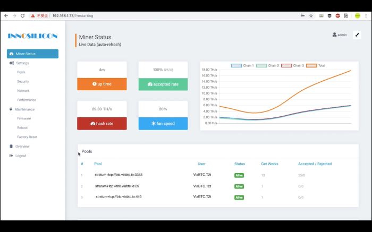Toggle Total legend swatch in chart
This screenshot has width=372, height=232.
[x=311, y=66]
